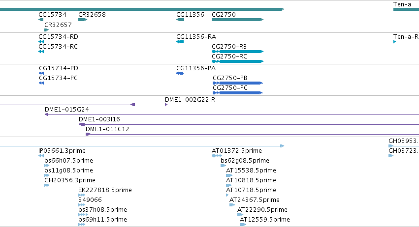Select the CG11356-RA transcript glyph
Viewport: 419px width, 227px height.
[180, 42]
